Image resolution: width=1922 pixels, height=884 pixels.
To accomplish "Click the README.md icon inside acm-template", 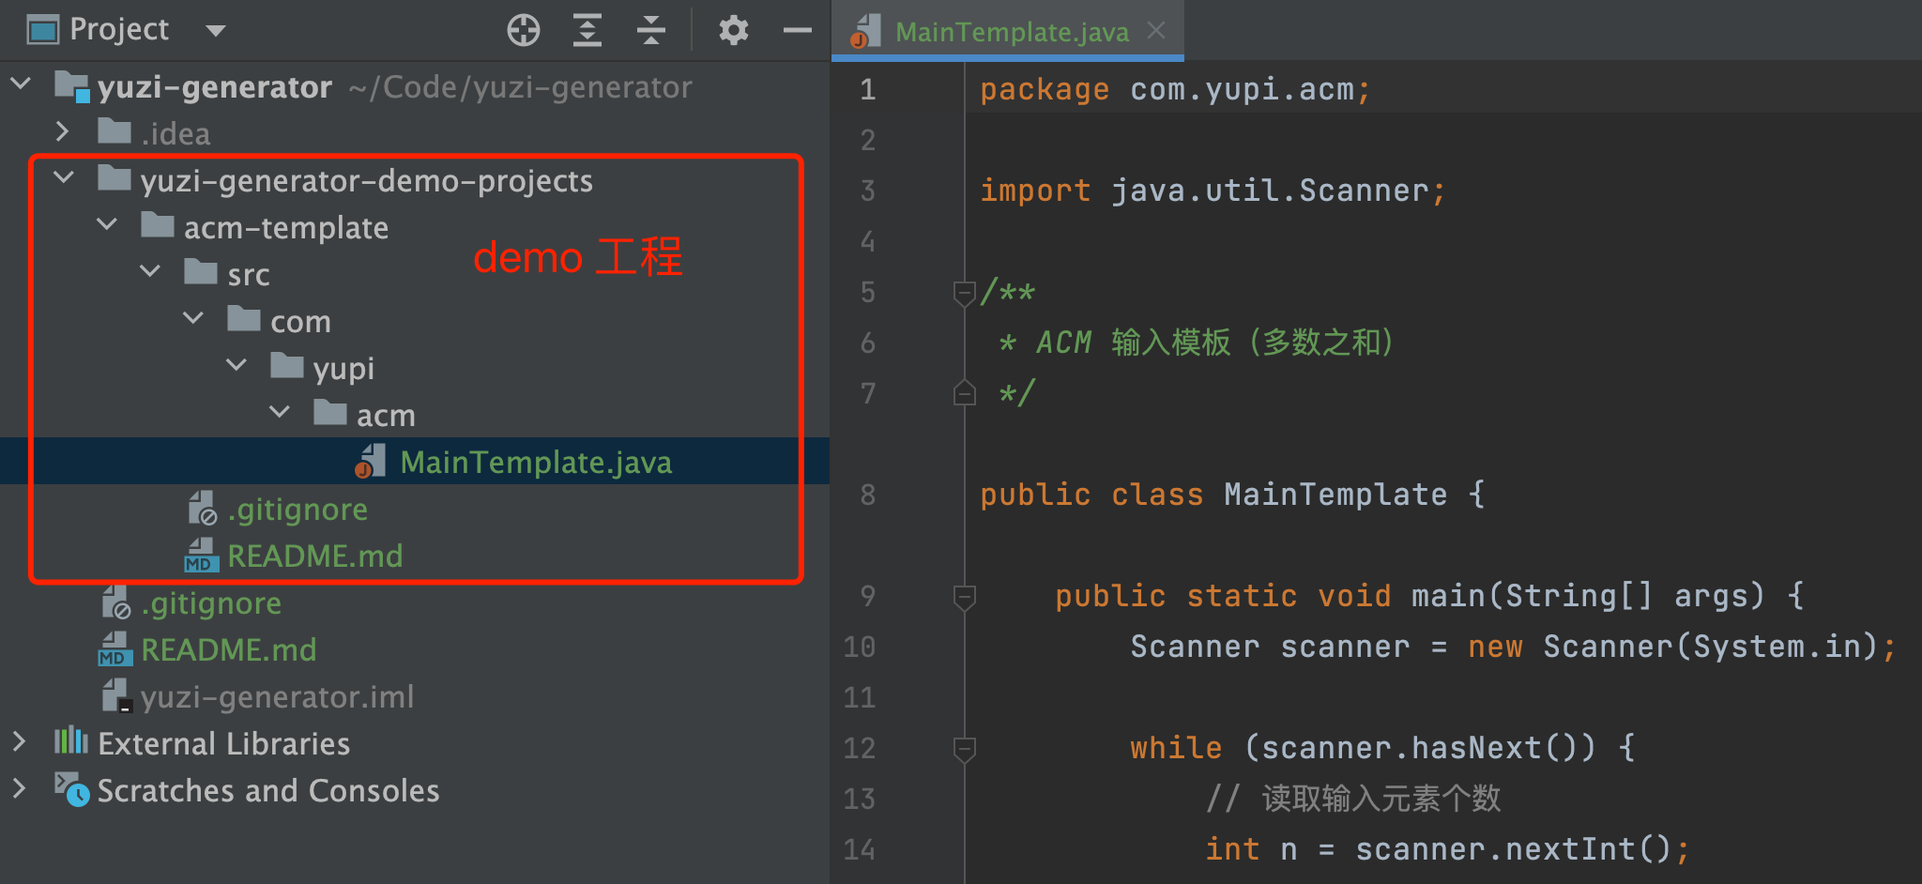I will [x=202, y=555].
